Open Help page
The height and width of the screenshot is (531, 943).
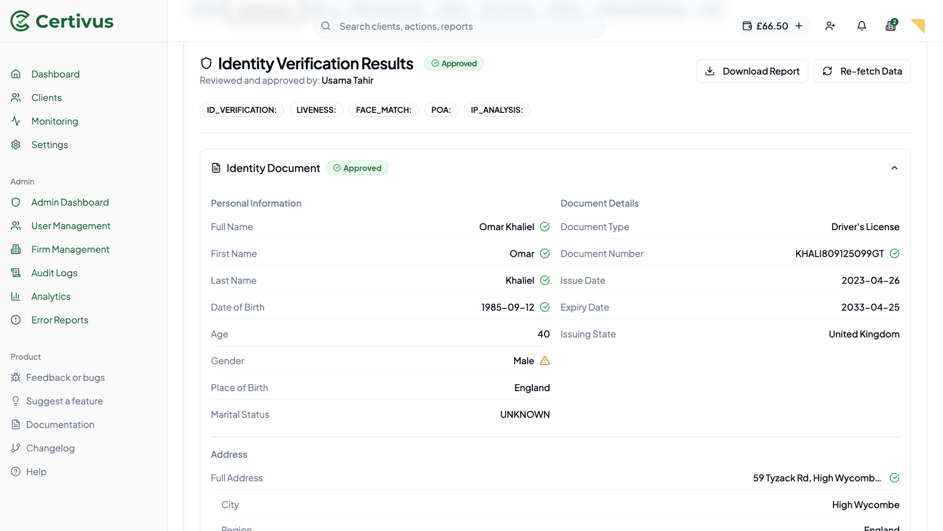coord(36,472)
